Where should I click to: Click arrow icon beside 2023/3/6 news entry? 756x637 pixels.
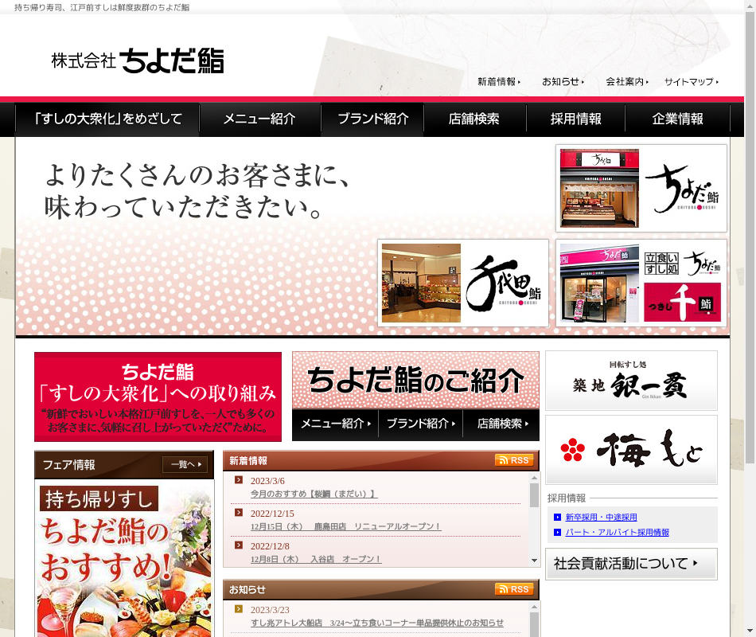tap(239, 479)
